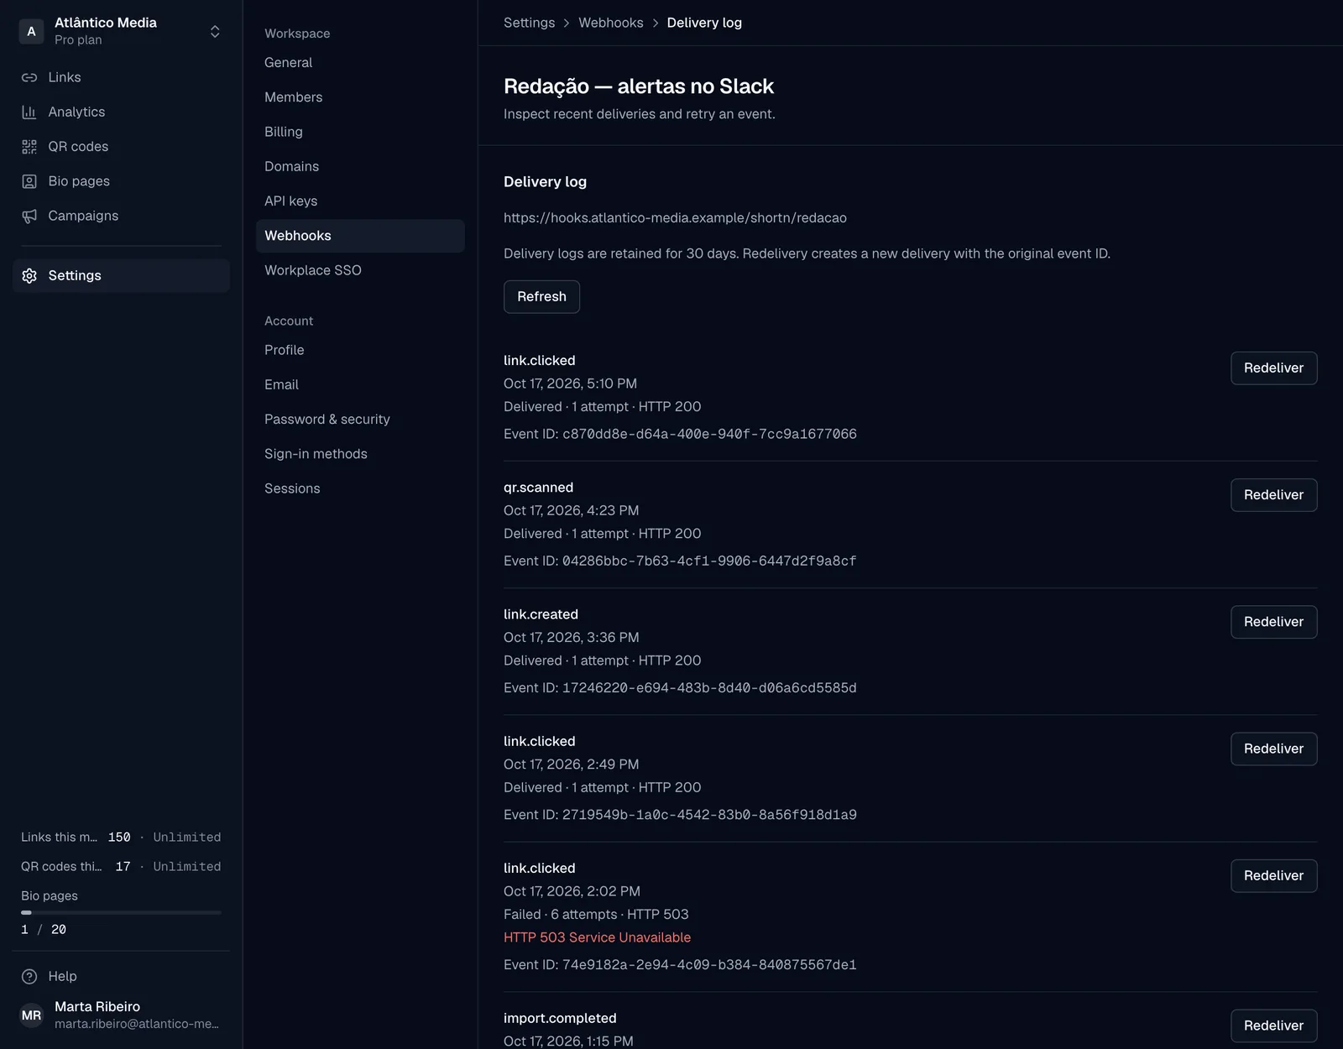Click the QR codes icon
This screenshot has height=1049, width=1343.
click(29, 147)
